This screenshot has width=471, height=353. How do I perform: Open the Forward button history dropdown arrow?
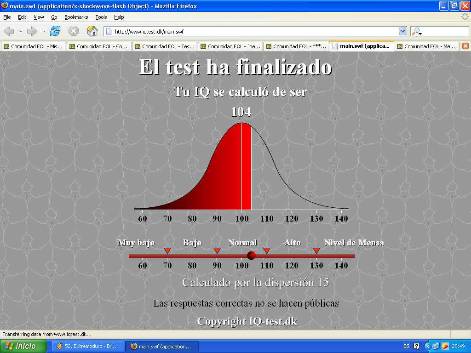[44, 31]
